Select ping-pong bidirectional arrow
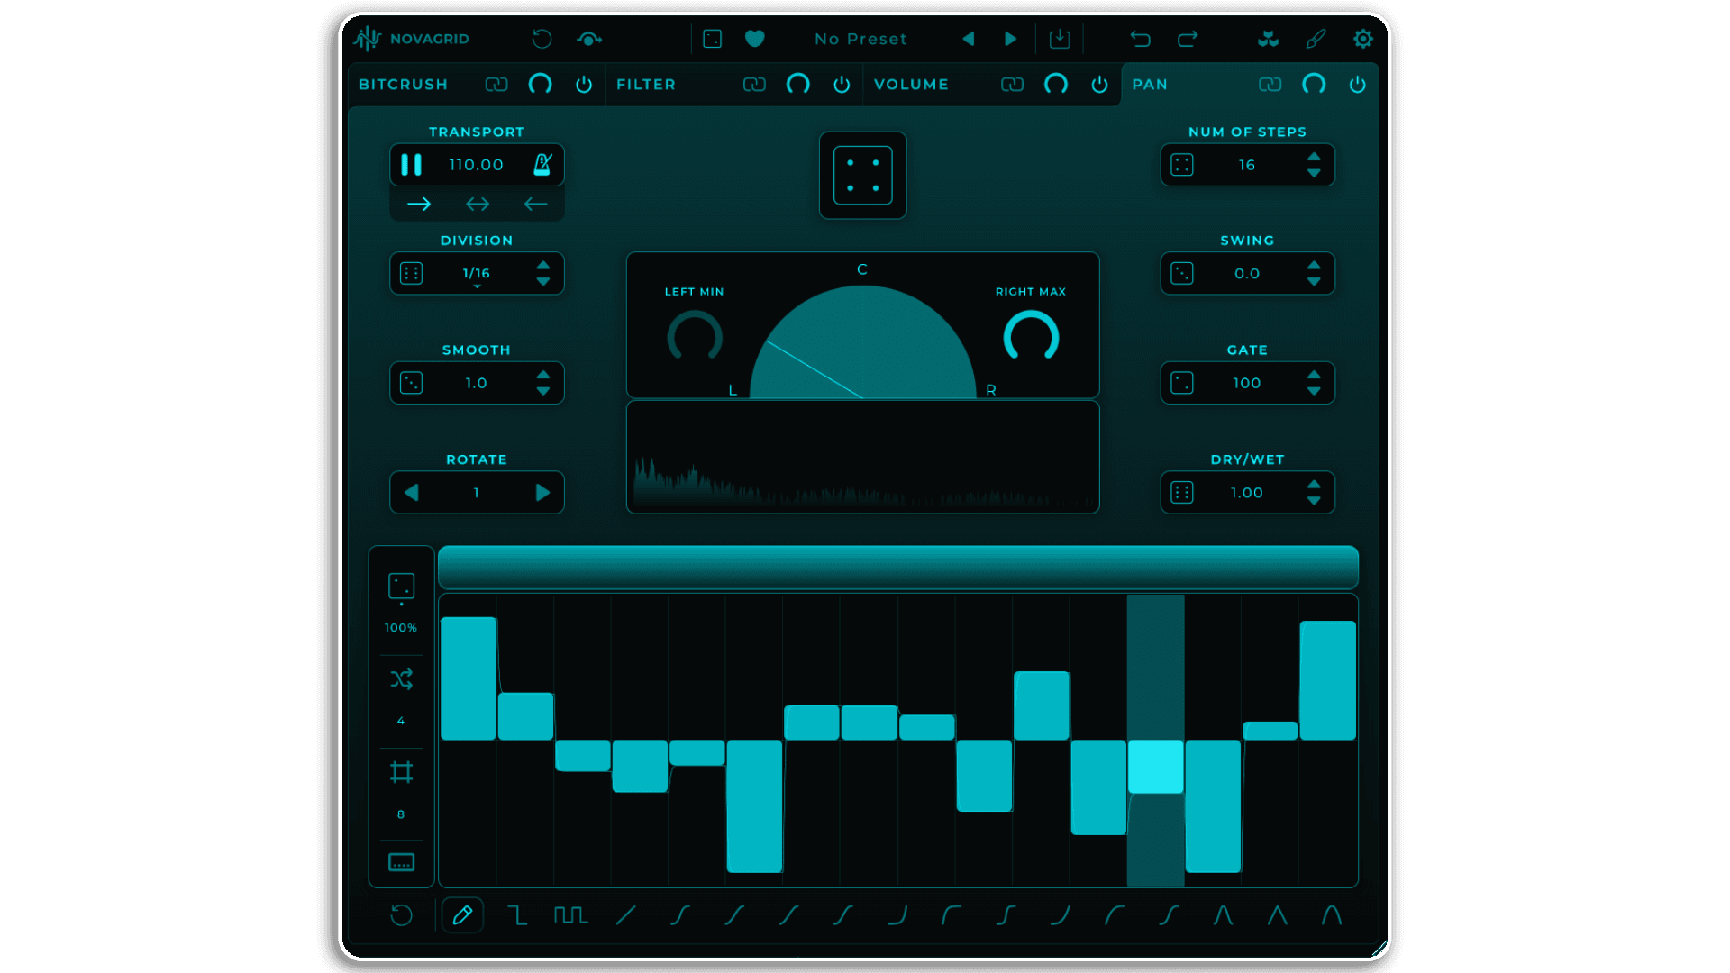 pyautogui.click(x=478, y=205)
